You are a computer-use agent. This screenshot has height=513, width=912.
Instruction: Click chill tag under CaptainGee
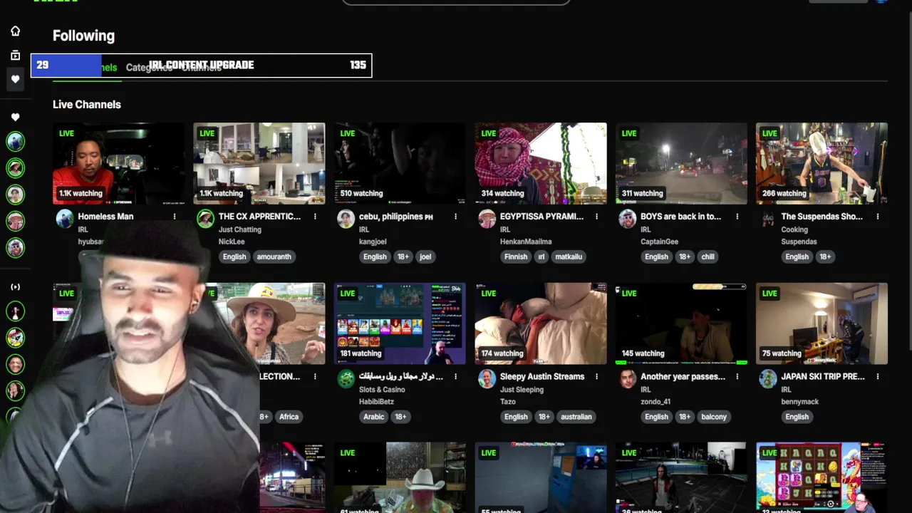pyautogui.click(x=708, y=256)
